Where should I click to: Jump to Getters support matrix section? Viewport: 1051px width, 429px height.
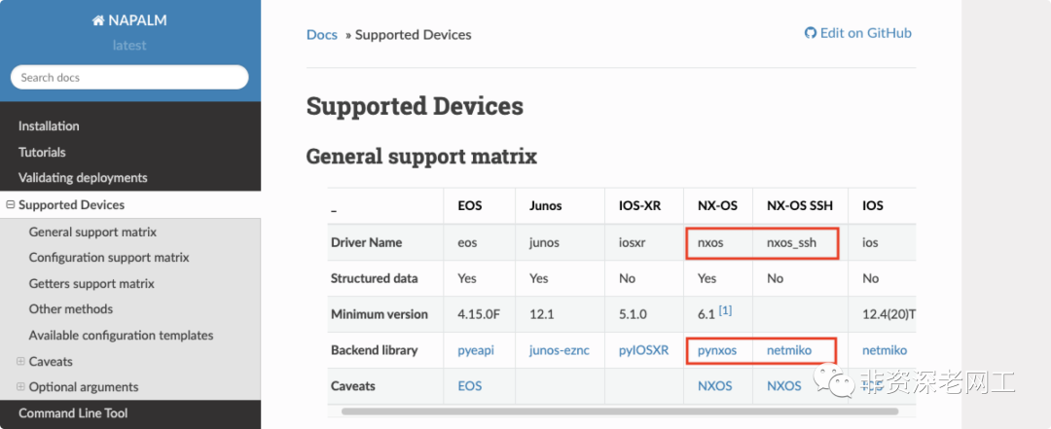click(91, 284)
